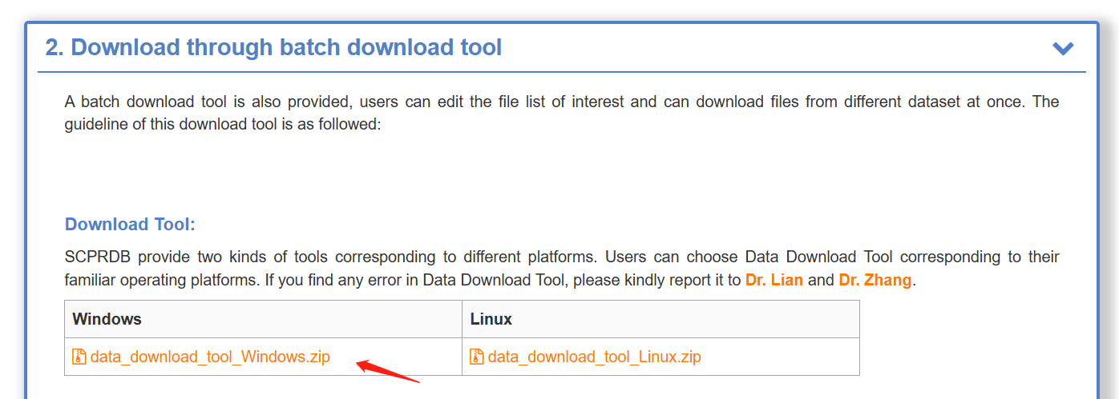Collapse the batch download tool section chevron
1119x399 pixels.
1063,49
